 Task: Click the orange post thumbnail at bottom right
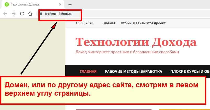[184, 109]
